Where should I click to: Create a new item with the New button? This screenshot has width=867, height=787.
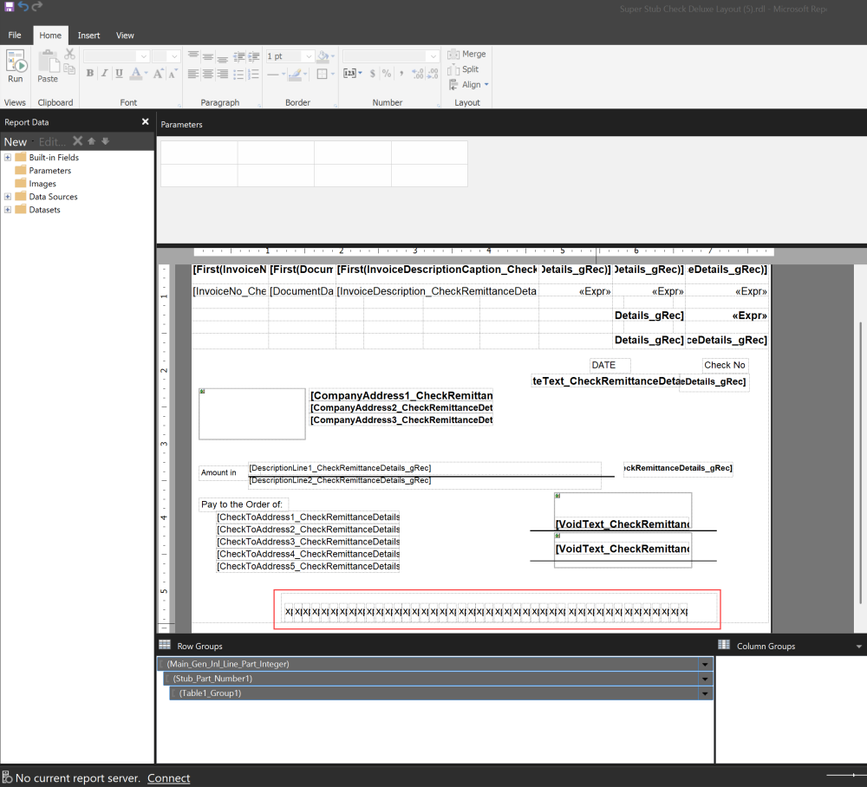16,140
